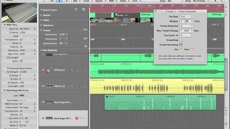The image size is (230, 129).
Task: Uncheck the Score checkbox
Action: [21, 61]
